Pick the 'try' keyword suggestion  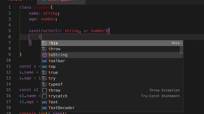tap(112, 79)
